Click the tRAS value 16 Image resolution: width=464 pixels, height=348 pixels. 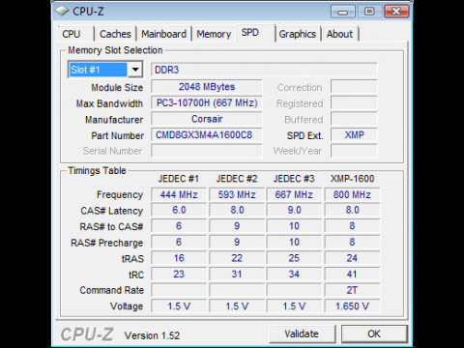179,258
